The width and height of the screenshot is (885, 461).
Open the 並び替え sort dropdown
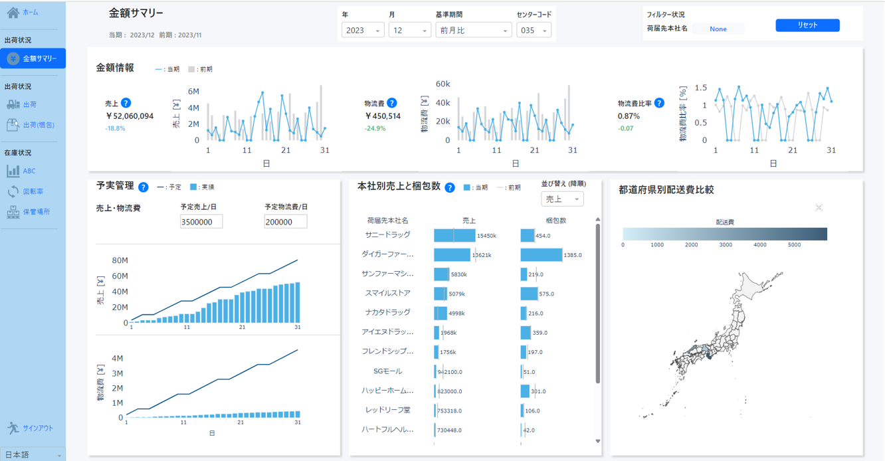pos(562,199)
